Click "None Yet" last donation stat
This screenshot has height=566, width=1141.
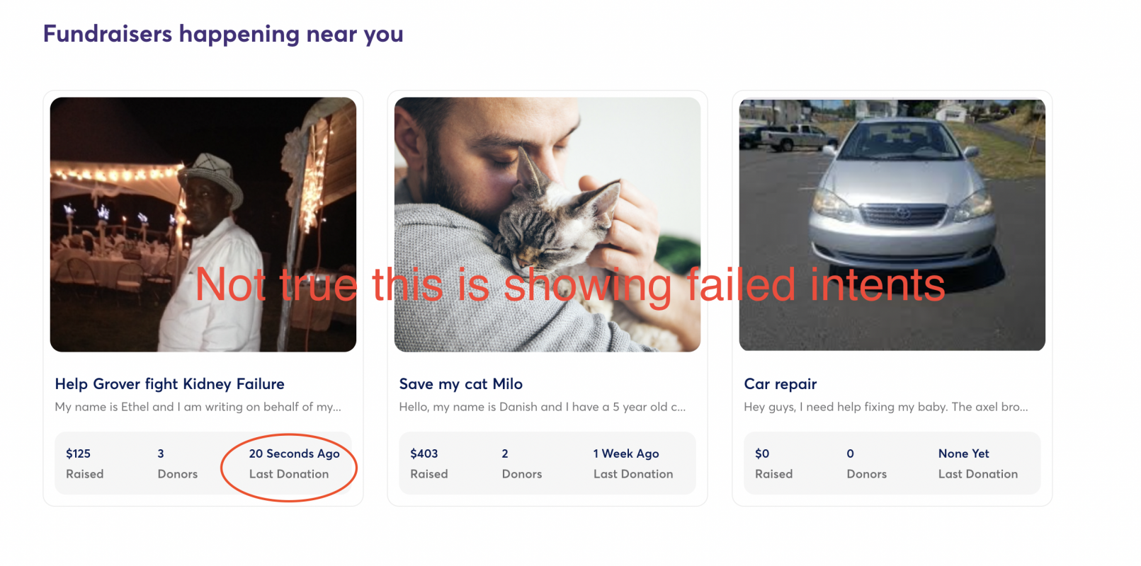tap(977, 463)
